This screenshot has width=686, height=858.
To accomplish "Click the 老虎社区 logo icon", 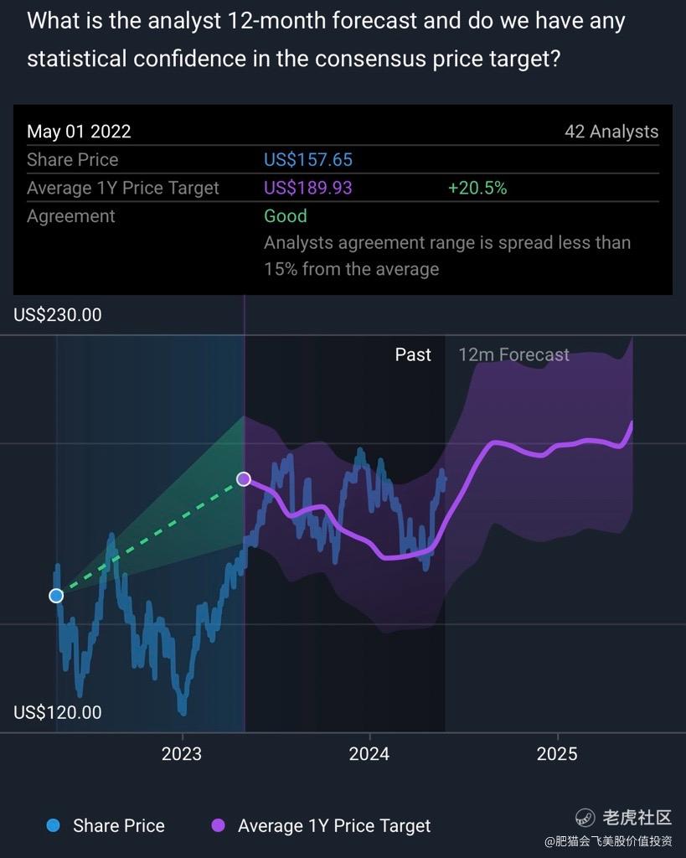I will click(585, 817).
